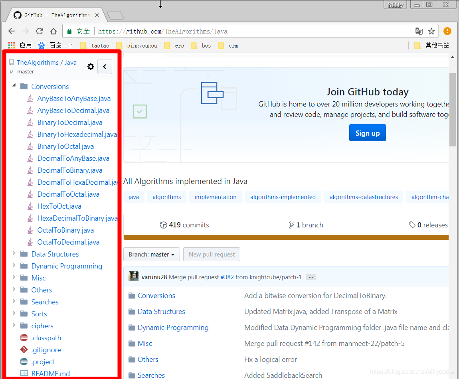Open DecimalToOctal.java in sidebar
459x379 pixels.
68,194
